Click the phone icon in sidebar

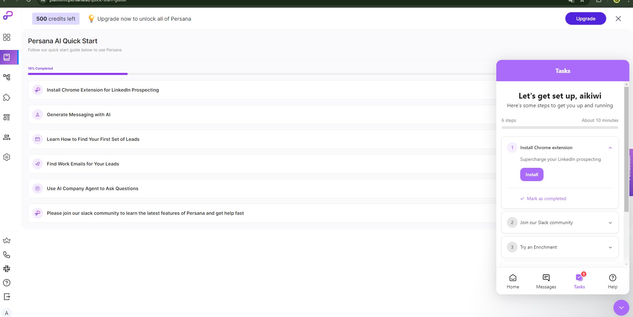pos(7,255)
